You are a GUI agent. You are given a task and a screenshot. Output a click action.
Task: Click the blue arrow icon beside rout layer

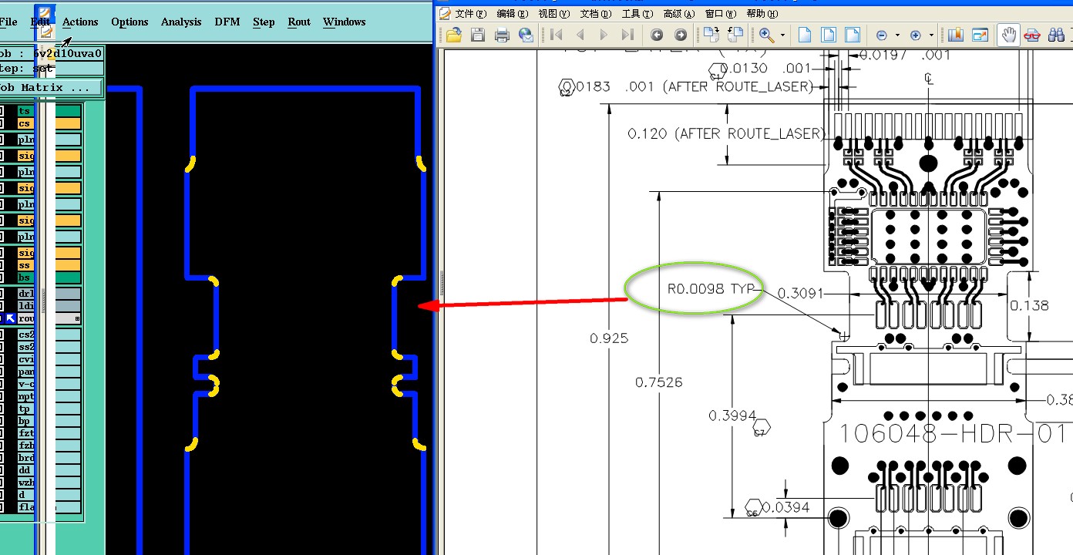(x=11, y=318)
